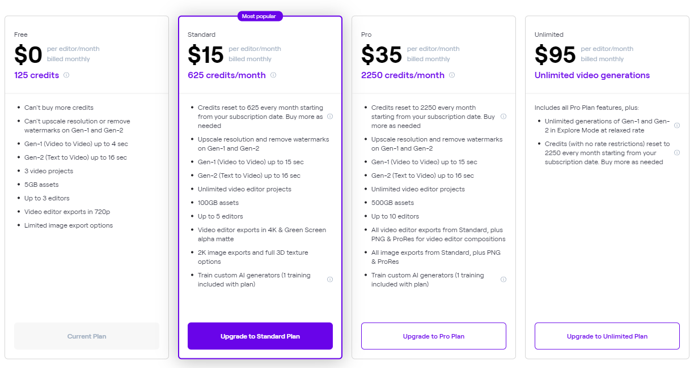The width and height of the screenshot is (694, 368).
Task: Click info icon beside 2250 credits/month
Action: pos(452,75)
